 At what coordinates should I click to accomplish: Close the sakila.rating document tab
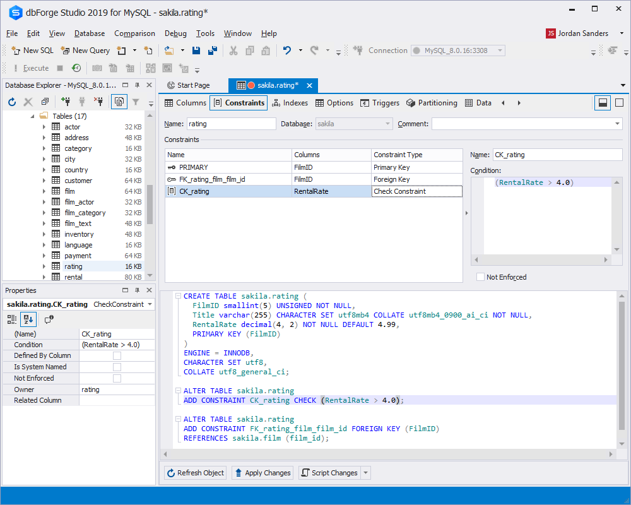pyautogui.click(x=309, y=86)
